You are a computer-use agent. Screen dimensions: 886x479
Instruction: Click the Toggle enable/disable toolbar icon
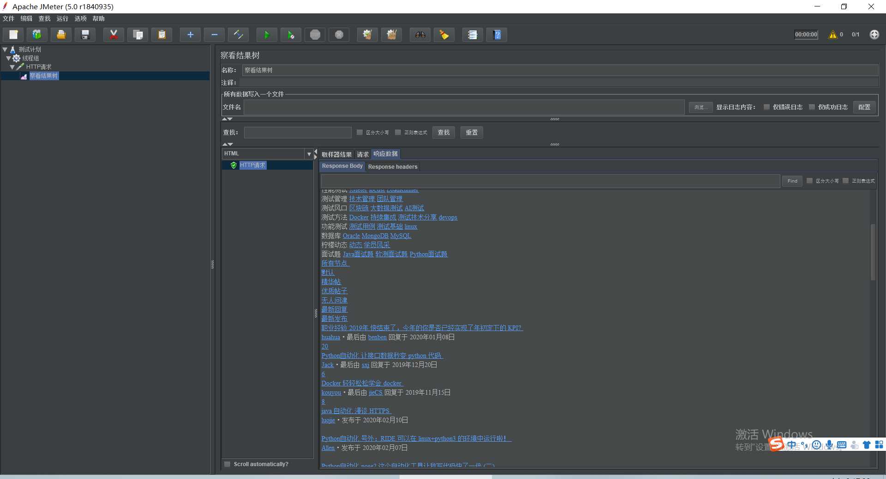[x=238, y=35]
